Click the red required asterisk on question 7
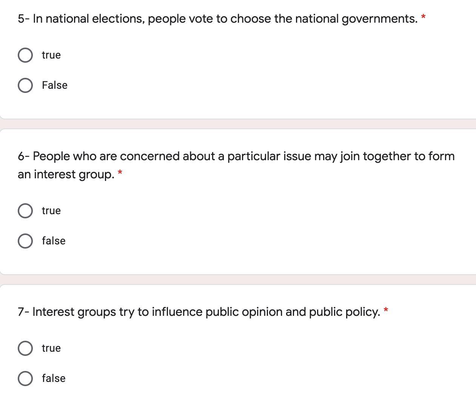The width and height of the screenshot is (476, 408). point(386,311)
